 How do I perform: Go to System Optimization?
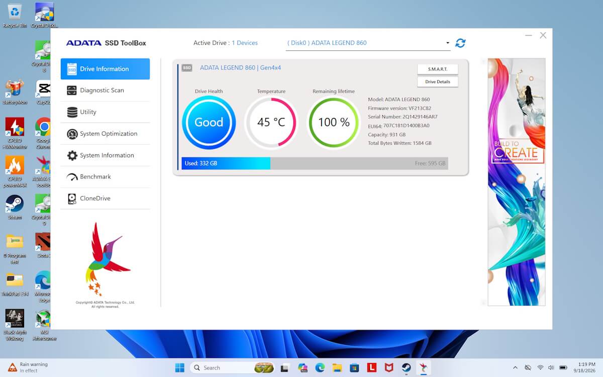(x=105, y=134)
